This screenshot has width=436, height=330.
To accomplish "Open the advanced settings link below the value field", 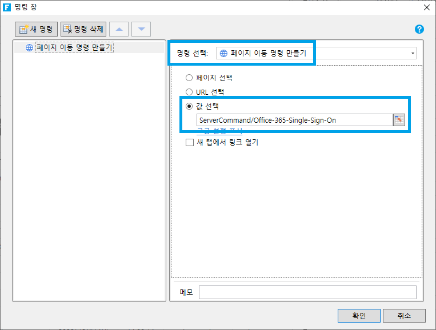I will pyautogui.click(x=219, y=131).
